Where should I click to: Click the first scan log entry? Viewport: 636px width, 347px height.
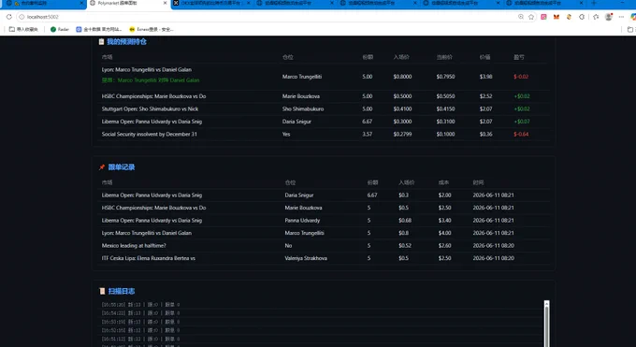click(x=140, y=304)
